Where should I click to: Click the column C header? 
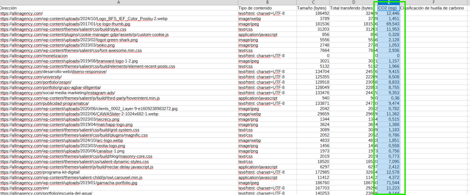pyautogui.click(x=313, y=2)
